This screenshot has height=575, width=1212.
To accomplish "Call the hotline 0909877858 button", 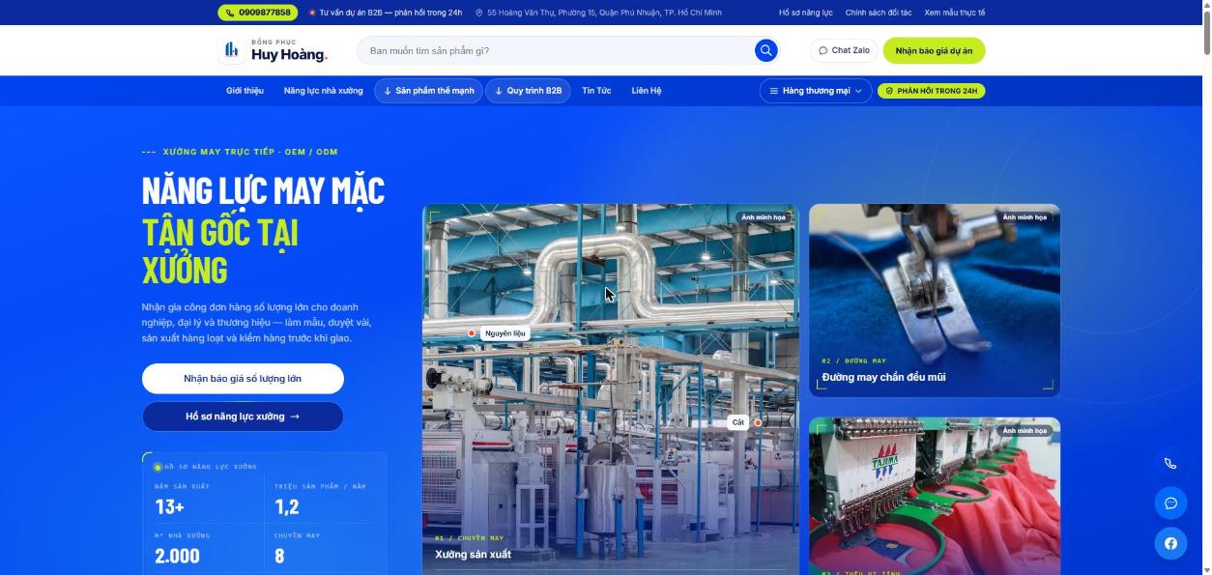I will [x=258, y=13].
